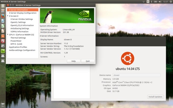The height and width of the screenshot is (108, 173).
Task: Click the Device name field showing slower
Action: tap(136, 75)
